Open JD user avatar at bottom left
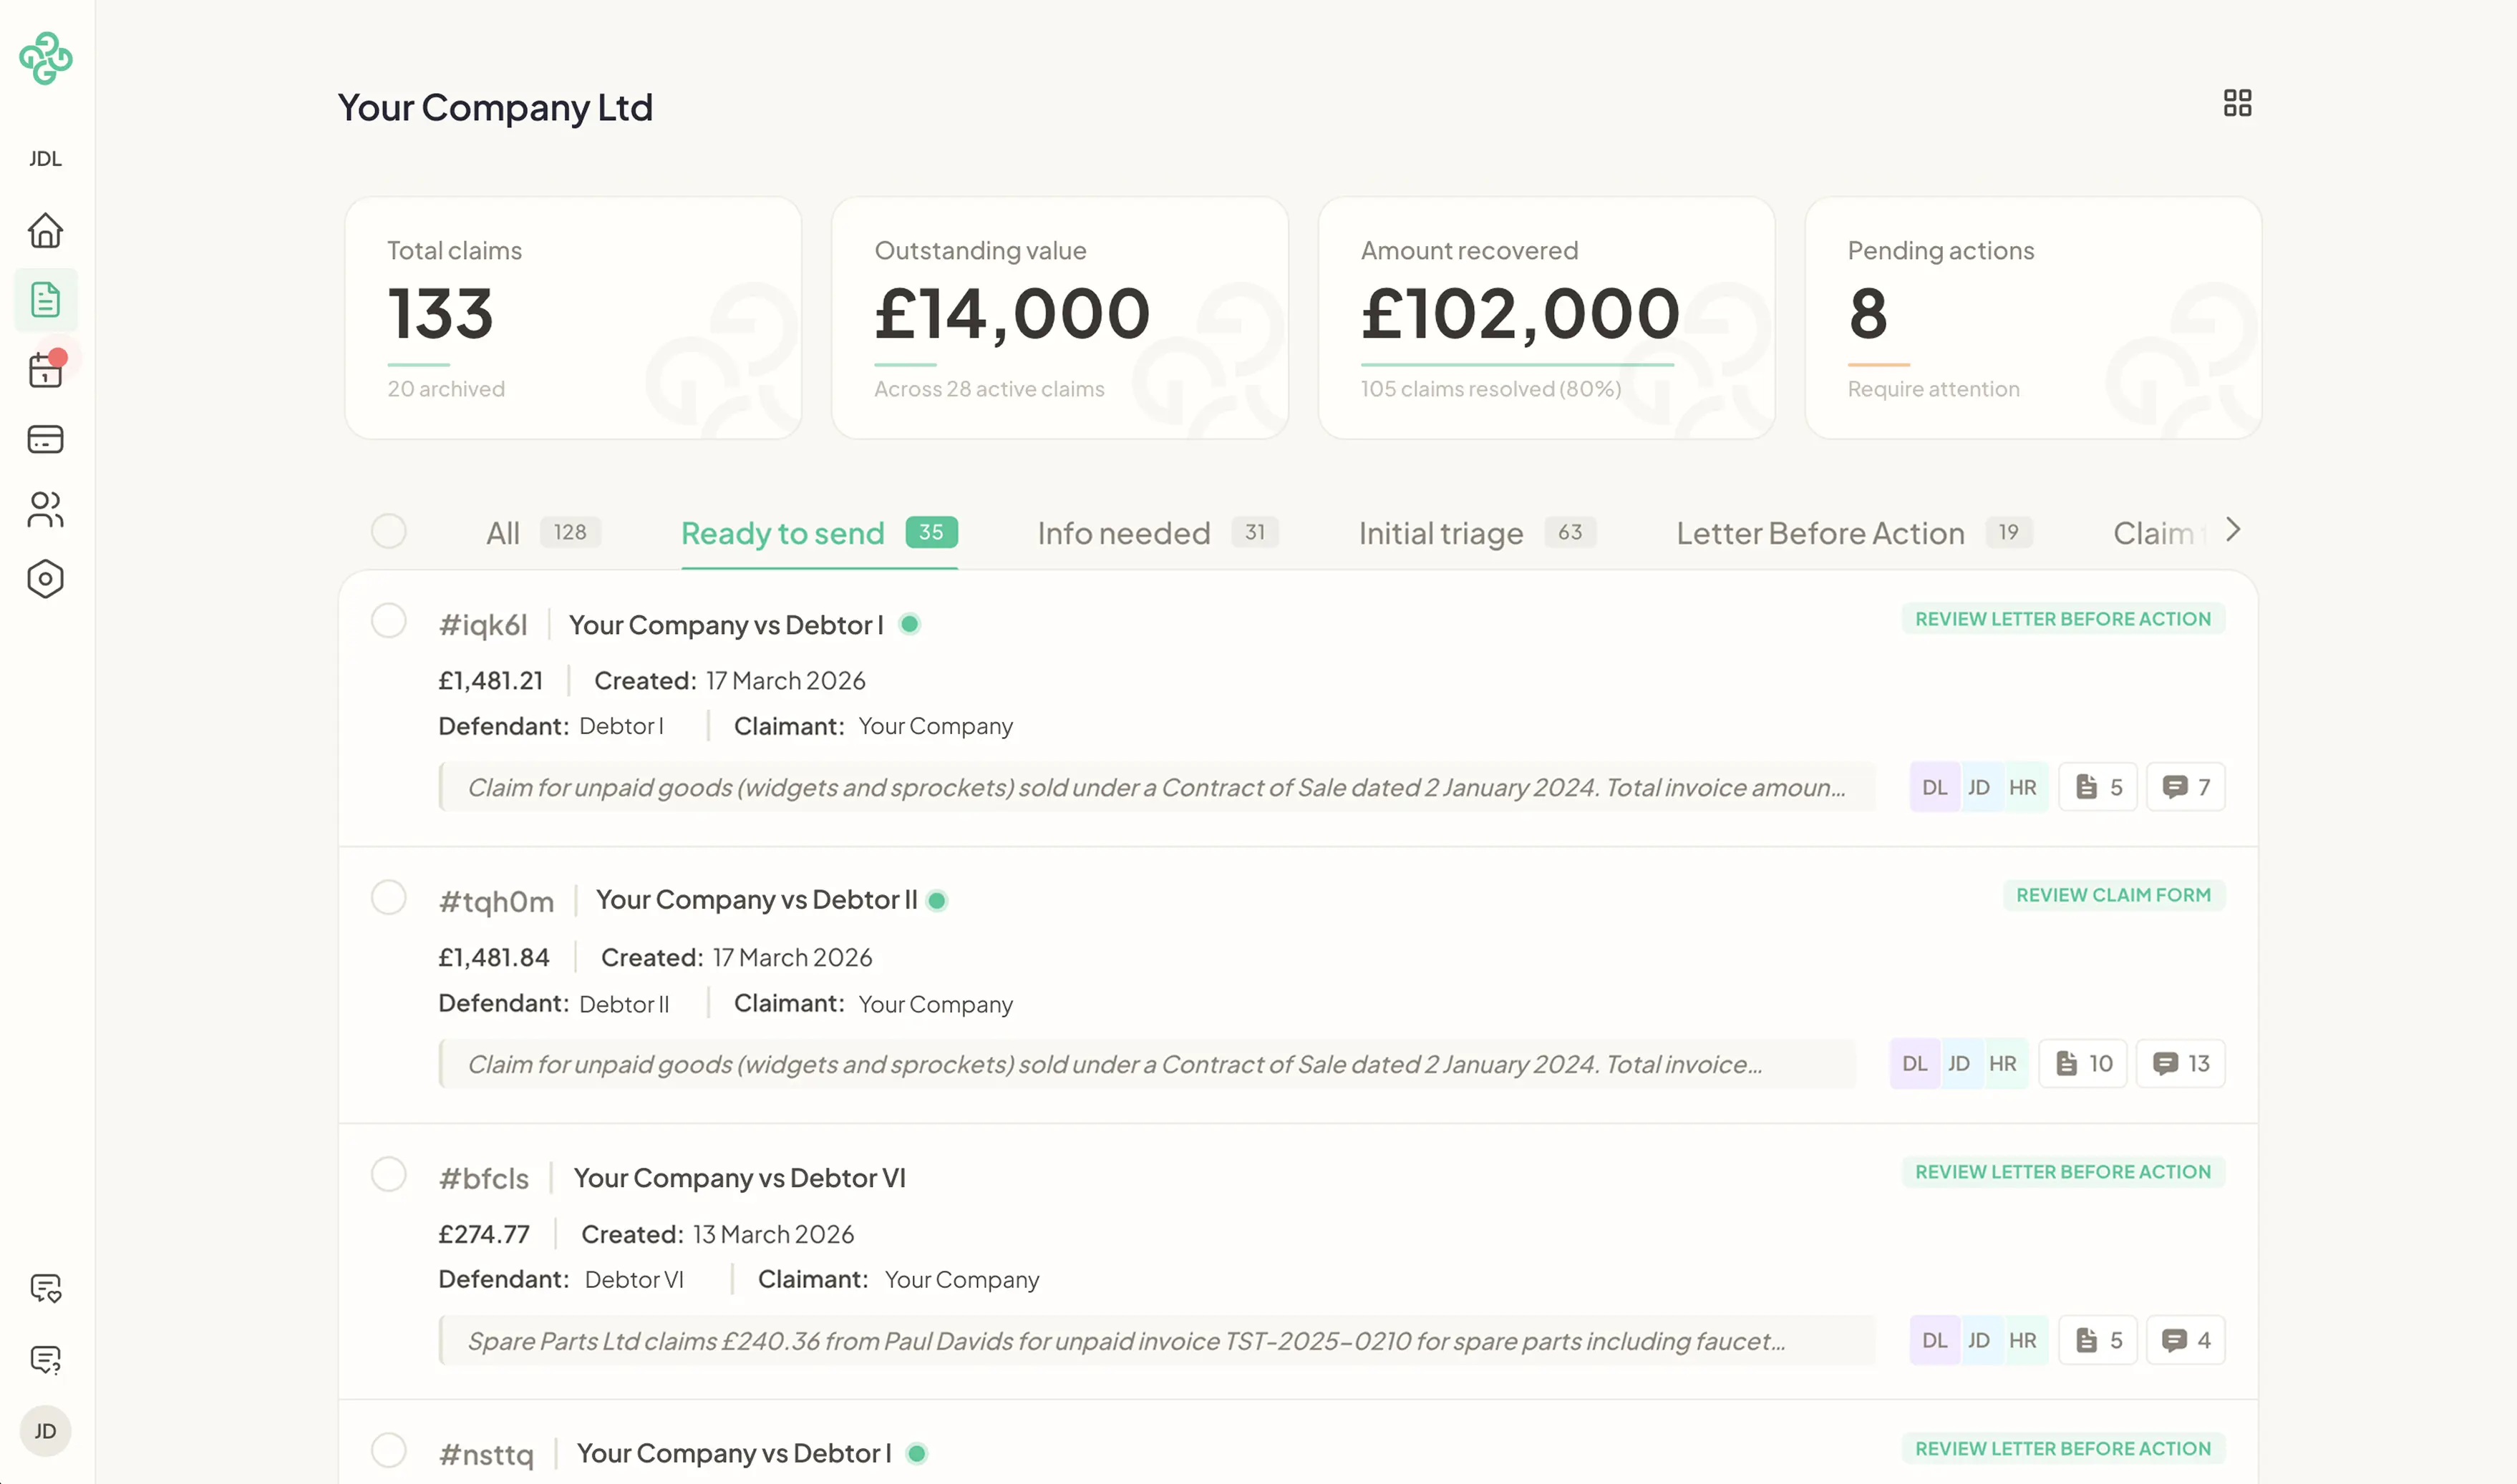This screenshot has width=2517, height=1484. coord(45,1431)
